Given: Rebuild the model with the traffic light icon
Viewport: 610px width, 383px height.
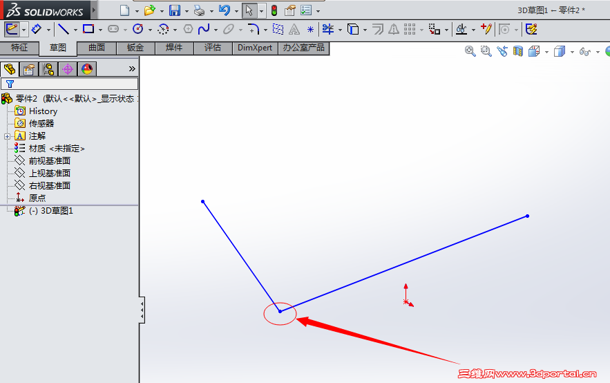Looking at the screenshot, I should 274,10.
